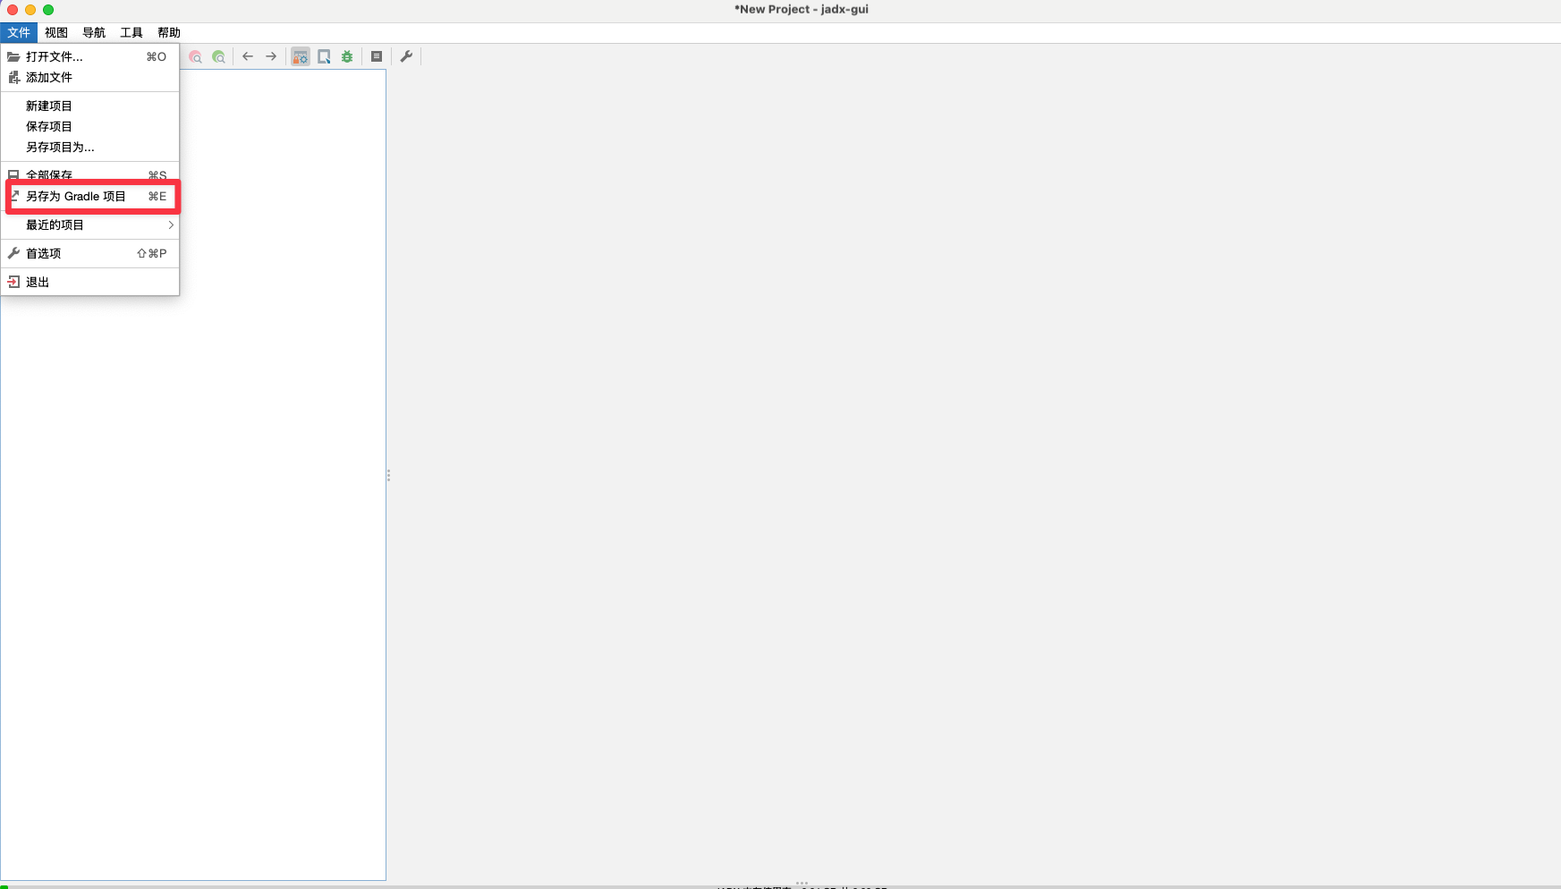Navigate forward with the right arrow

point(271,56)
